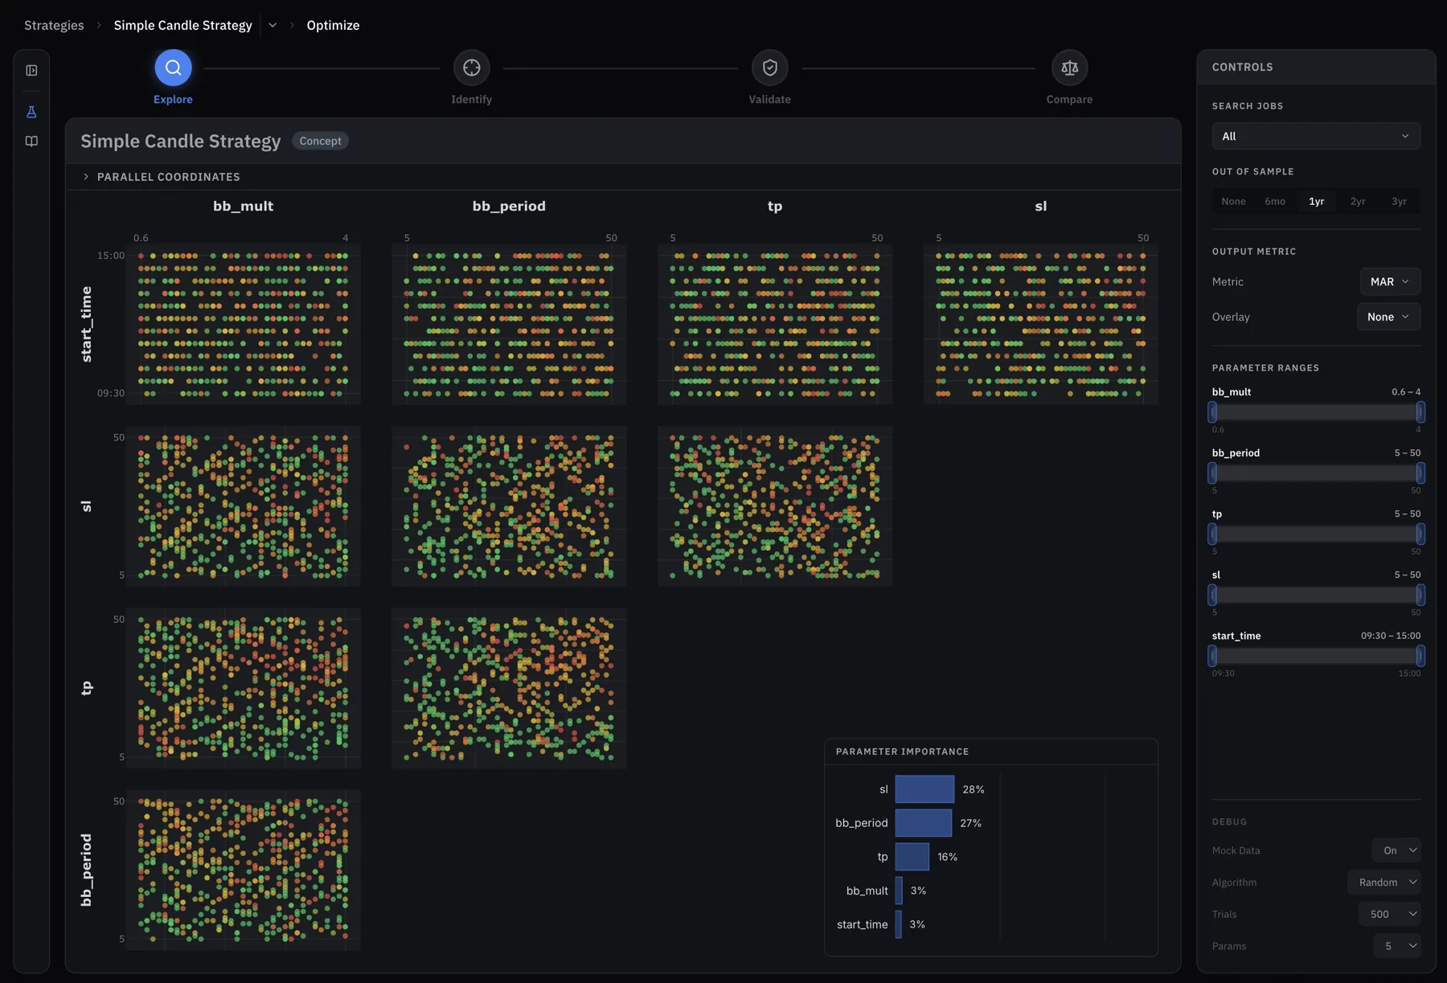Click the Concept badge

[320, 141]
